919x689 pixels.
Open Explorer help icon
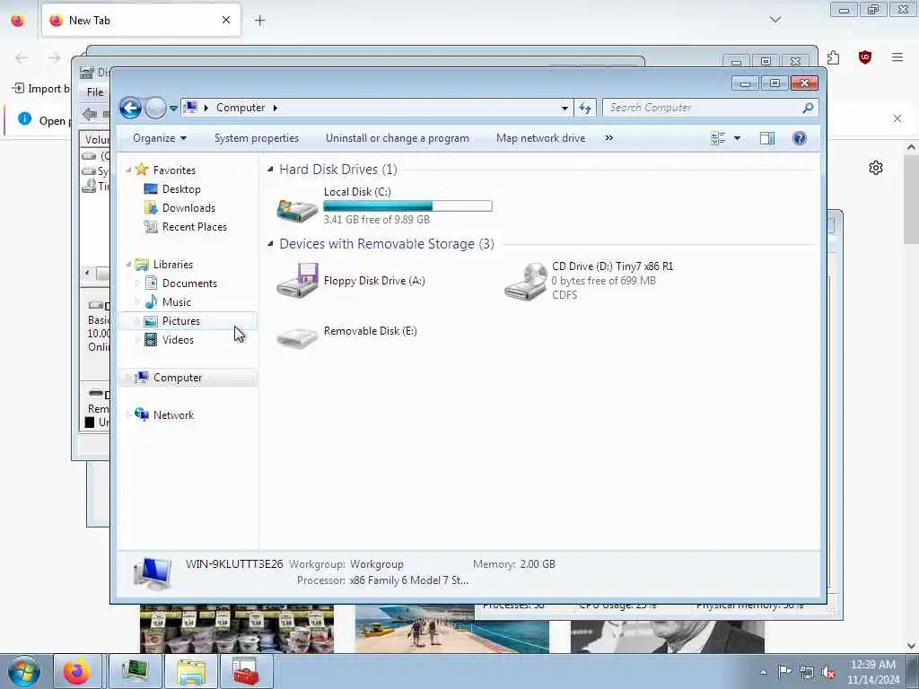coord(800,138)
